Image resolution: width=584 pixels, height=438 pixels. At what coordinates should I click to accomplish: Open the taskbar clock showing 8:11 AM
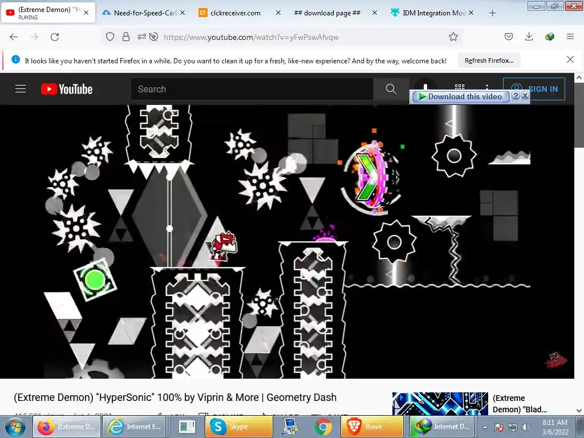click(555, 427)
